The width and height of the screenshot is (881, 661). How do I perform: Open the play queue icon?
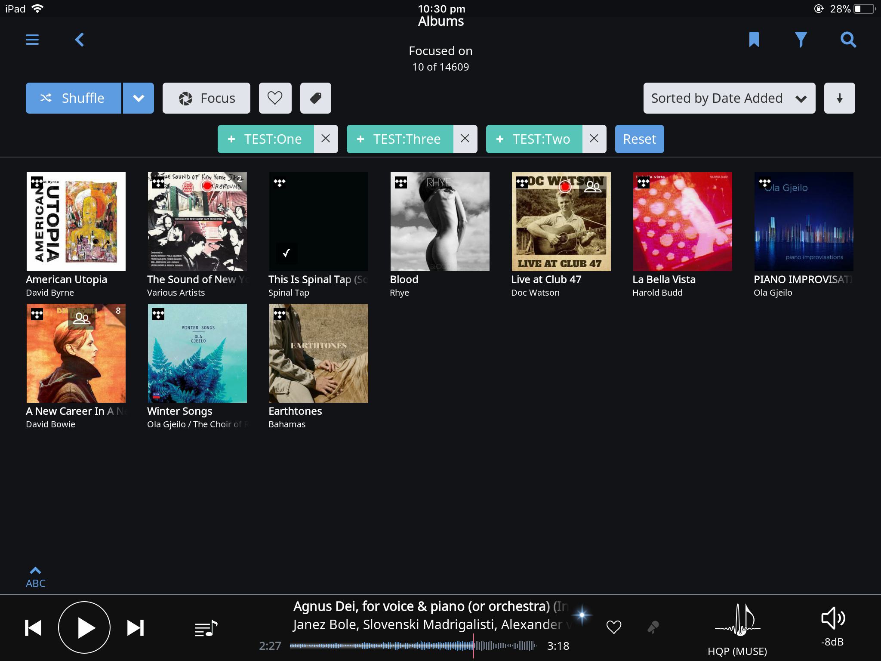pos(206,628)
